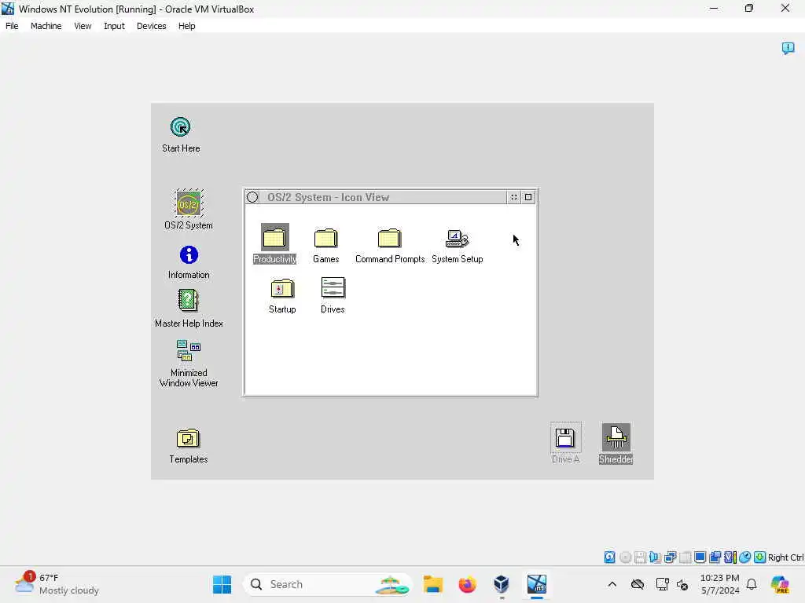Open the File menu
The height and width of the screenshot is (603, 805).
coord(12,26)
